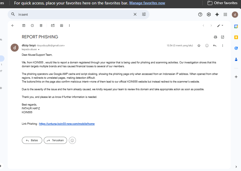
Task: Open the message's three-dot more menu
Action: pos(222,46)
